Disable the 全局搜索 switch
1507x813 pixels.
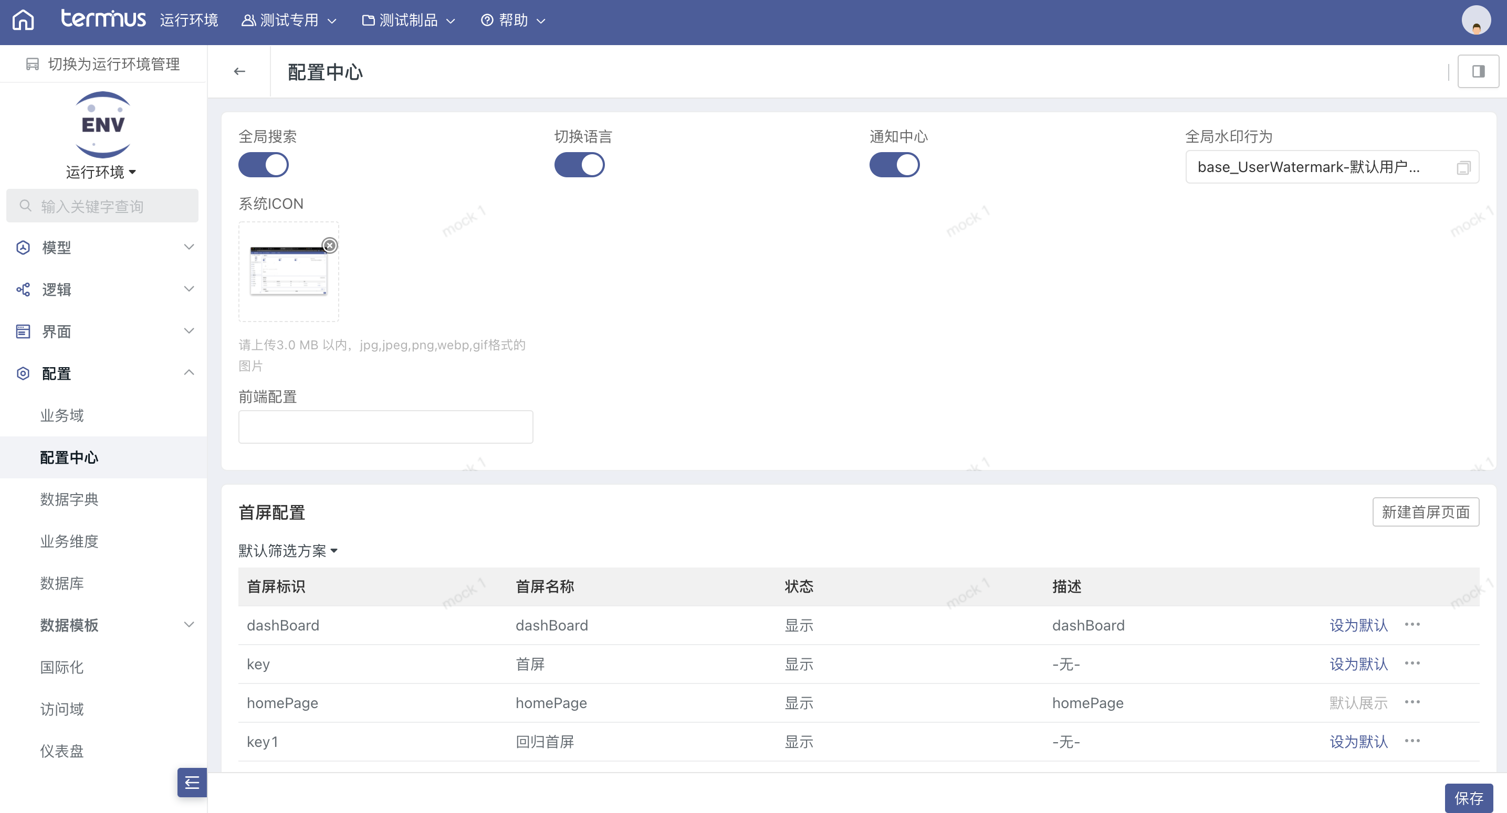[263, 165]
